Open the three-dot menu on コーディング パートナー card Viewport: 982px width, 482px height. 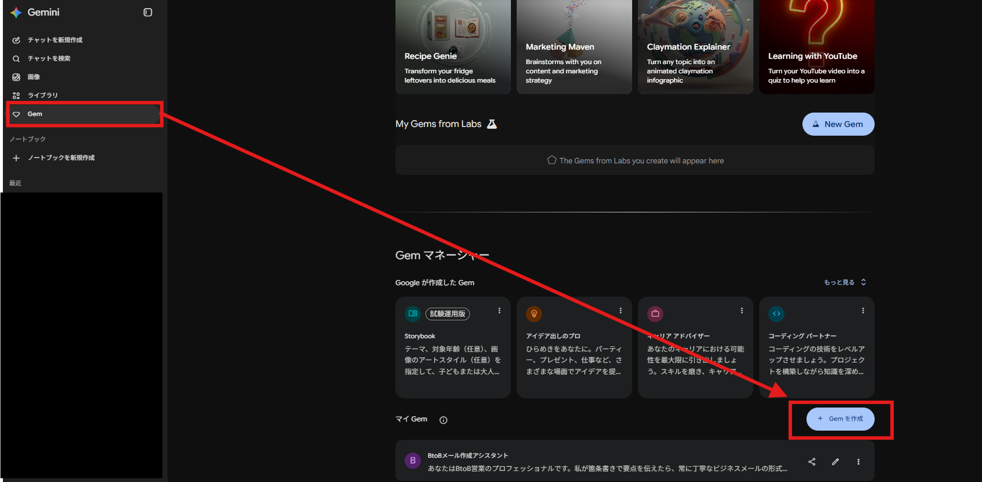[863, 311]
